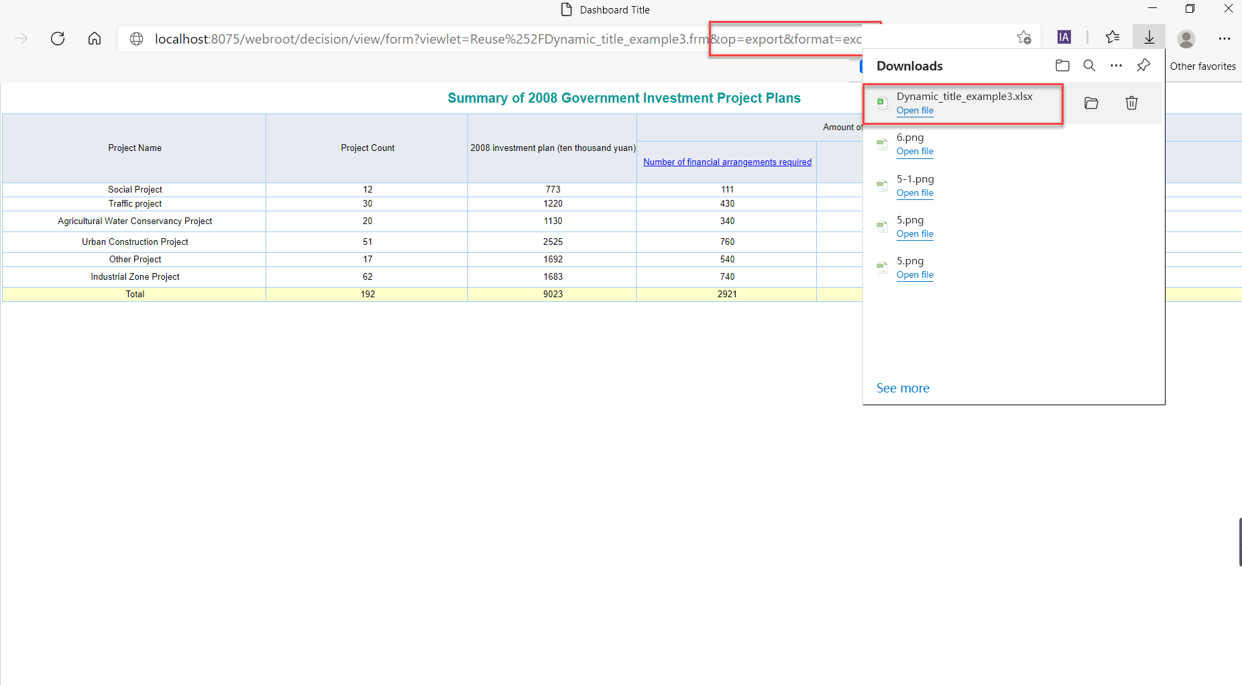The image size is (1242, 685).
Task: Click See more downloads link
Action: (903, 388)
